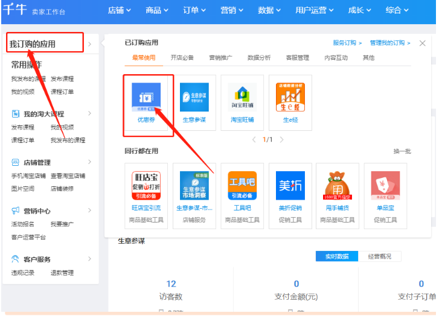Open the 综合 top menu dropdown
The height and width of the screenshot is (316, 442).
(397, 10)
